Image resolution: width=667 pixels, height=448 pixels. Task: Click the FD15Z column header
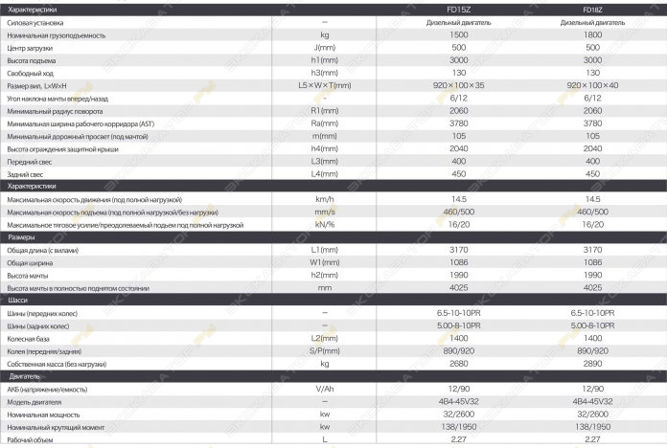tap(458, 10)
